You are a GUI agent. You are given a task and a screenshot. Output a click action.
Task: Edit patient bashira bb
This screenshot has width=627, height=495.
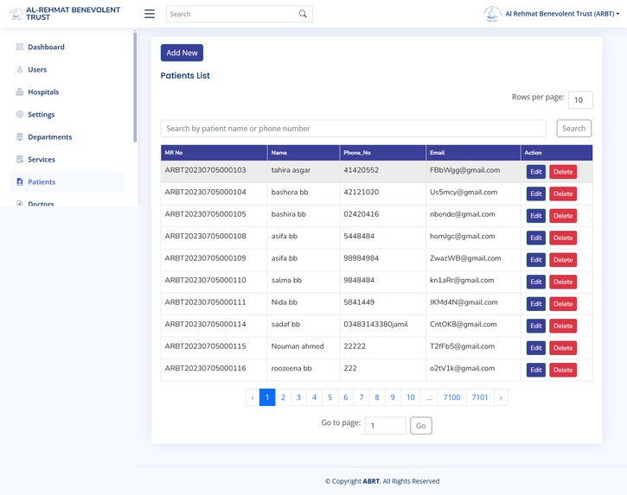pos(536,216)
